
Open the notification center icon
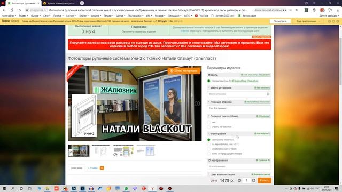point(337,188)
